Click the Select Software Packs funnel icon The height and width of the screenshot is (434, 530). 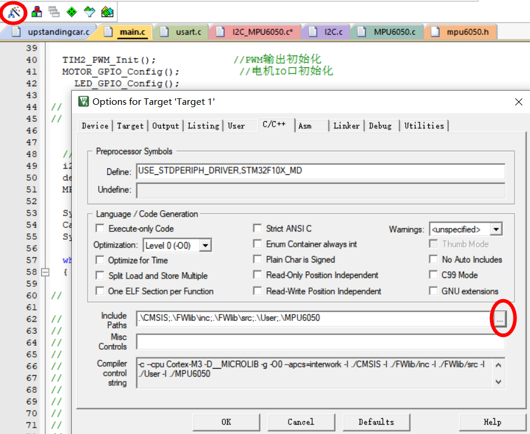pos(90,11)
